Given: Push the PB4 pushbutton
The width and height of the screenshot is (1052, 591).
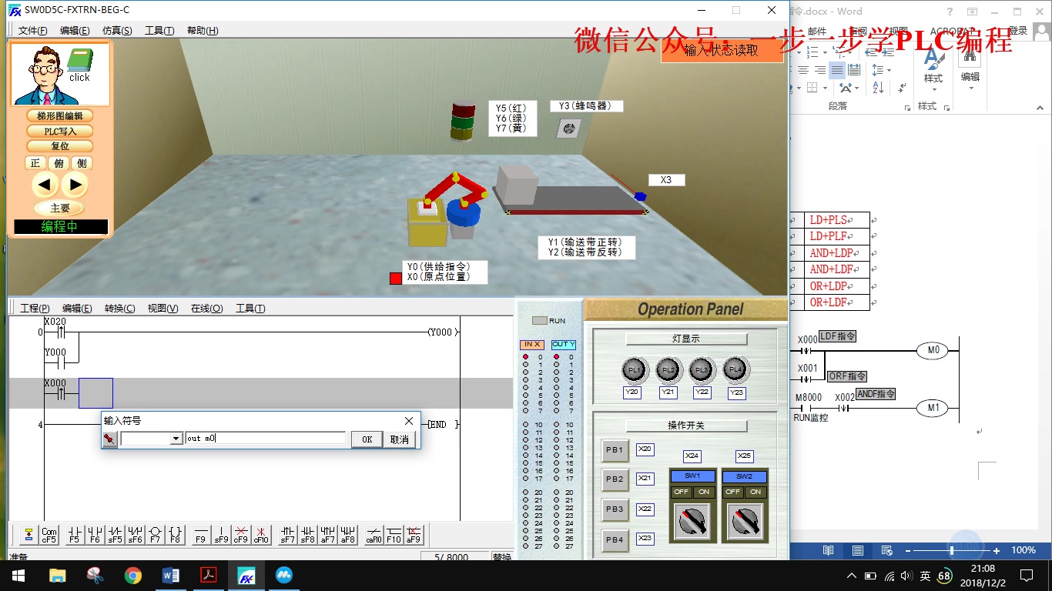Looking at the screenshot, I should pyautogui.click(x=615, y=539).
